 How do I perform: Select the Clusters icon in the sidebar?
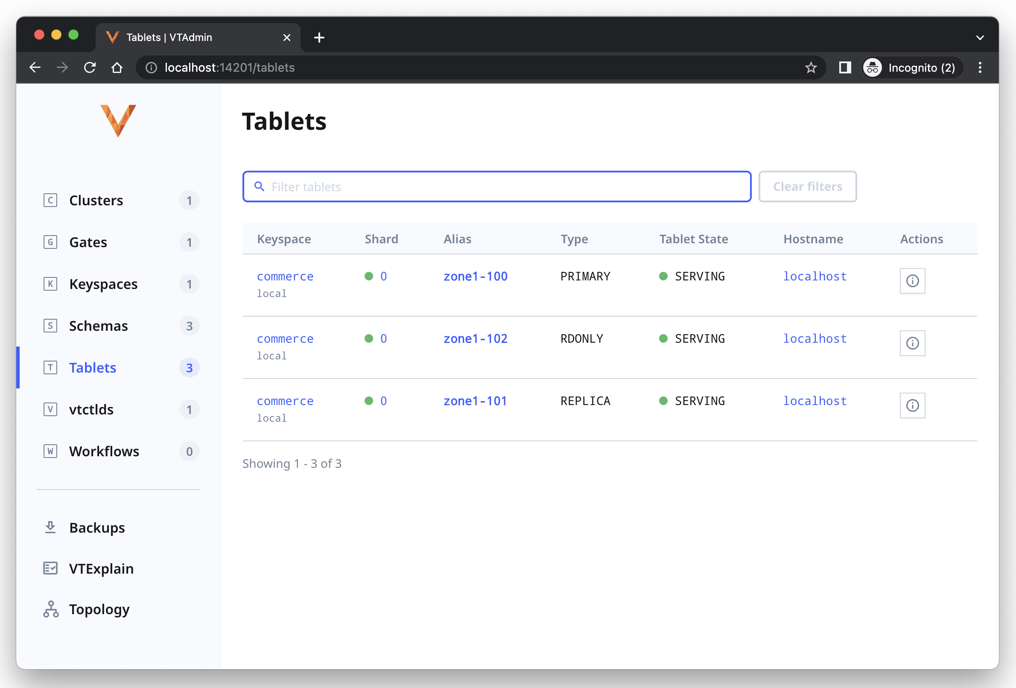[x=50, y=200]
